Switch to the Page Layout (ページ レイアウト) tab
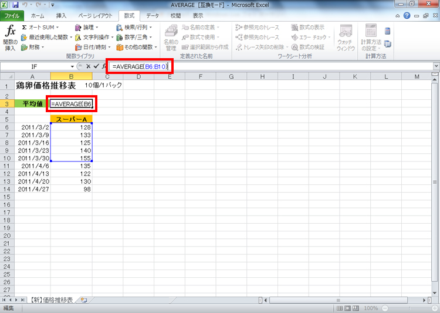Image resolution: width=440 pixels, height=313 pixels. point(95,16)
